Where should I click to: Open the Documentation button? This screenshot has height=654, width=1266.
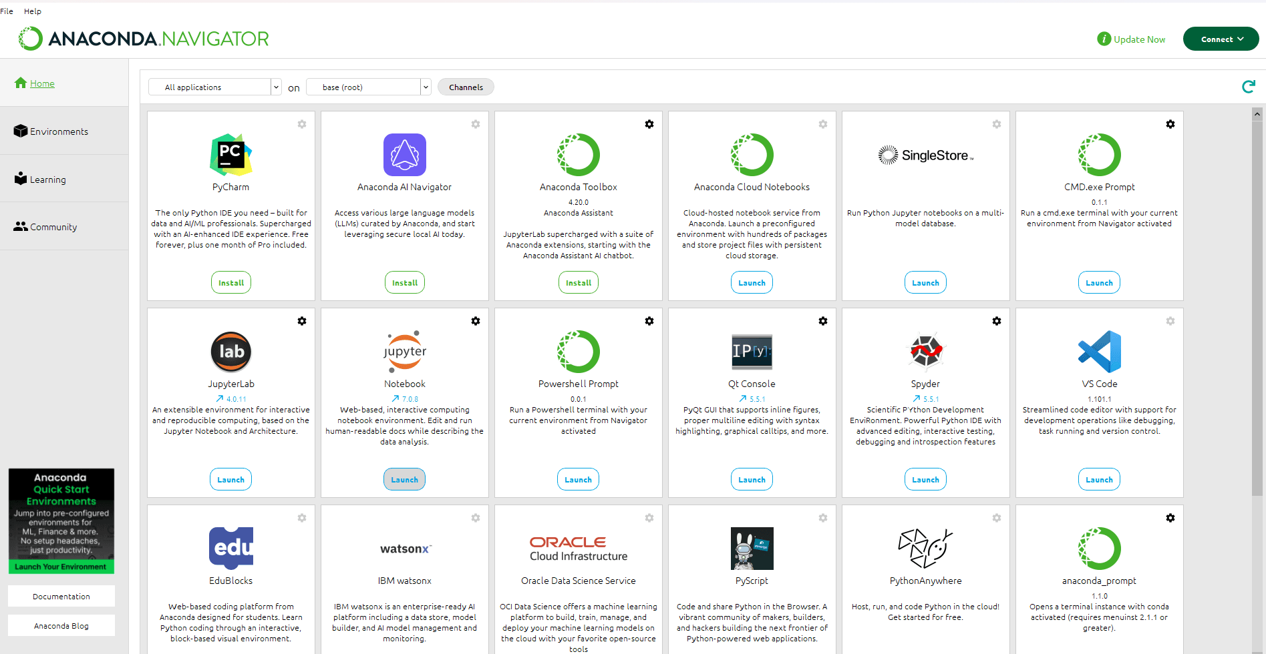(61, 596)
